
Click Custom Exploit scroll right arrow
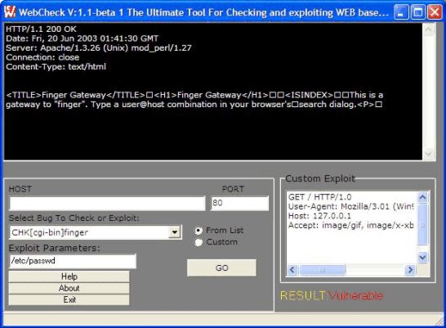[410, 270]
